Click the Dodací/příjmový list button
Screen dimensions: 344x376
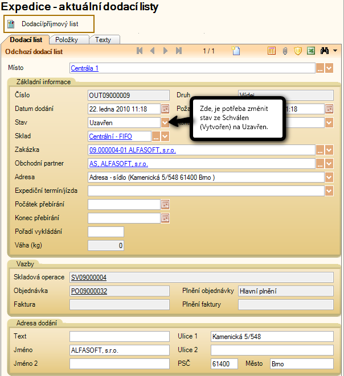tap(49, 24)
